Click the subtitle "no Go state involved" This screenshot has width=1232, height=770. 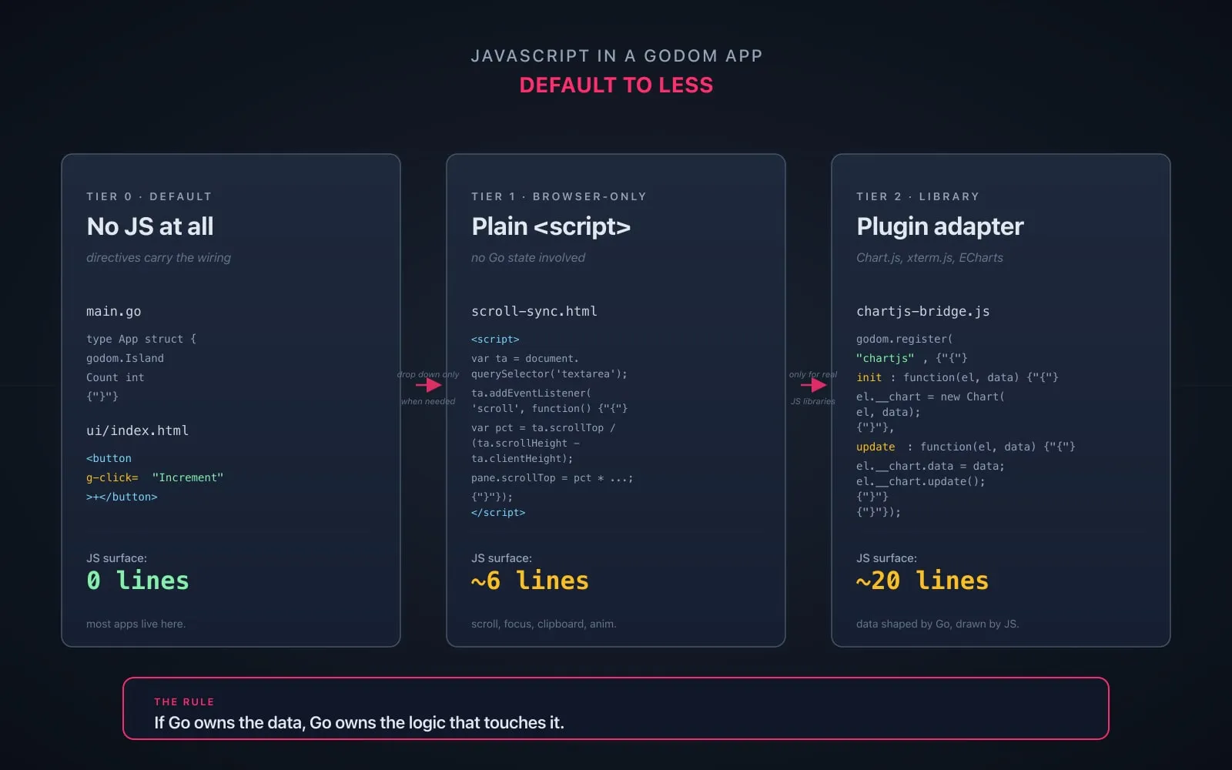point(528,257)
